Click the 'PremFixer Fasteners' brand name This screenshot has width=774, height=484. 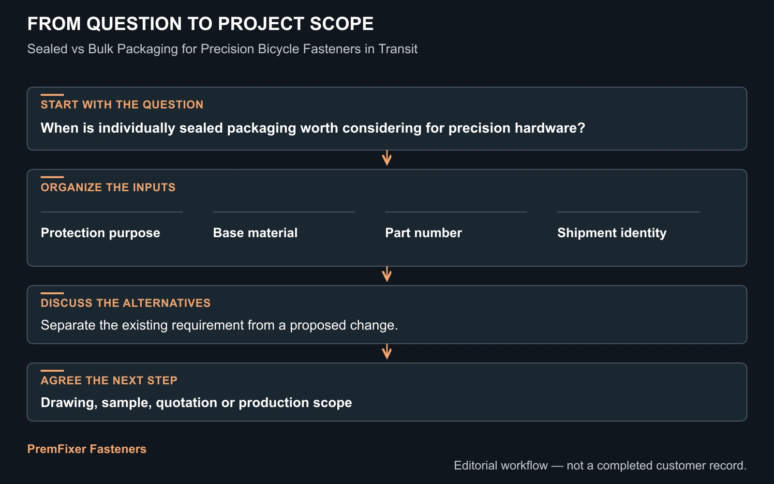tap(87, 449)
